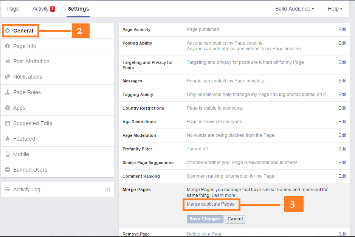Click the Post Attribution flag icon

[x=8, y=62]
